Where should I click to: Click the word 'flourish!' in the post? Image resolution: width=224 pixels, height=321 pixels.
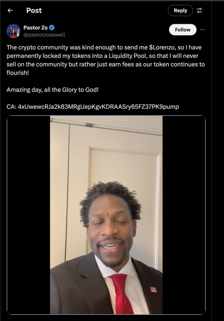point(18,73)
